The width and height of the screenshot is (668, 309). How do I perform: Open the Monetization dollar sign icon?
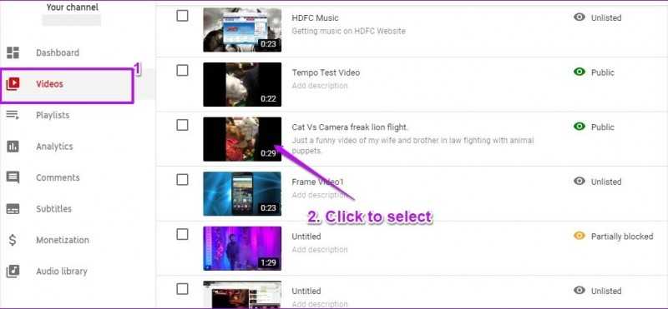tap(13, 240)
